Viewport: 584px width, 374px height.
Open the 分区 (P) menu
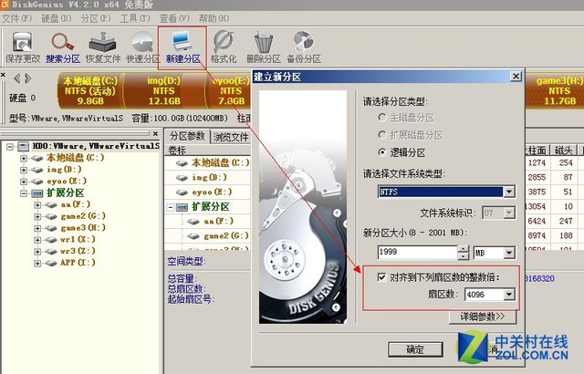pos(96,18)
